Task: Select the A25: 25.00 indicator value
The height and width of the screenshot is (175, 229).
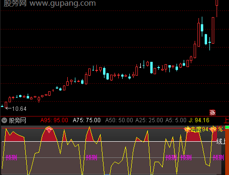Action: 149,120
